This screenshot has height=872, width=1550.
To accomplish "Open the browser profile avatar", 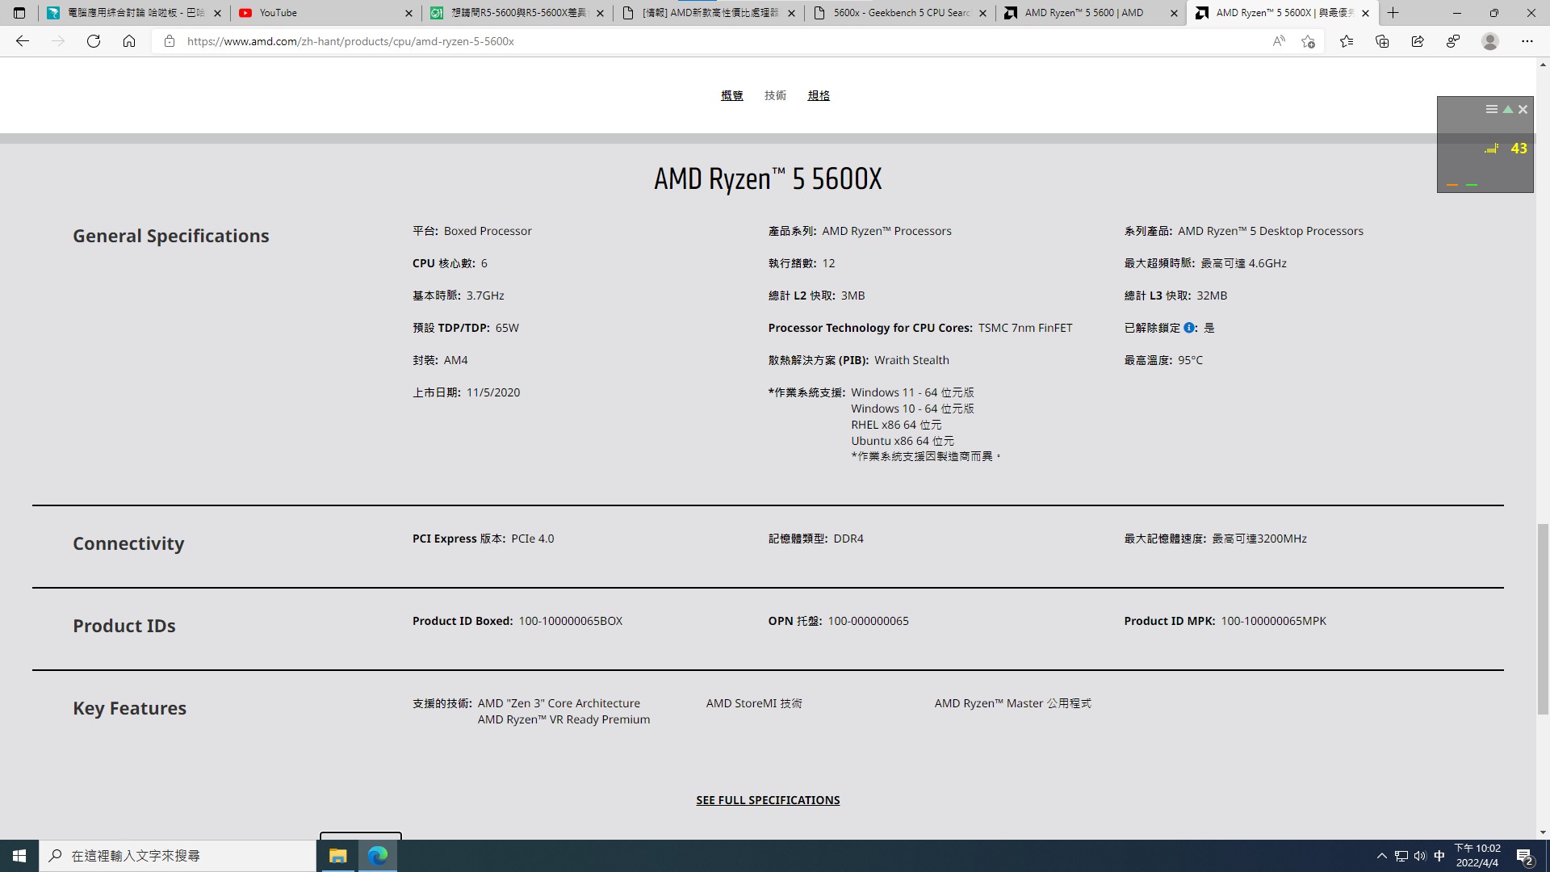I will (1489, 41).
